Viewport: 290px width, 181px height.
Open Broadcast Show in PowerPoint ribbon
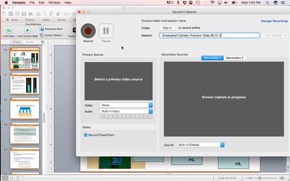51,29
